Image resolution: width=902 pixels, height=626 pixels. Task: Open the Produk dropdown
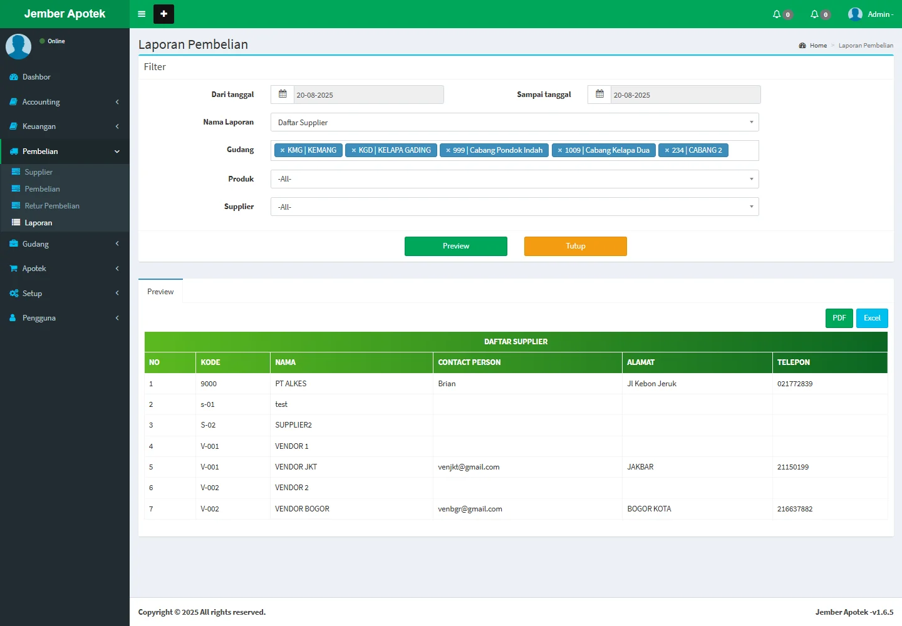(514, 179)
